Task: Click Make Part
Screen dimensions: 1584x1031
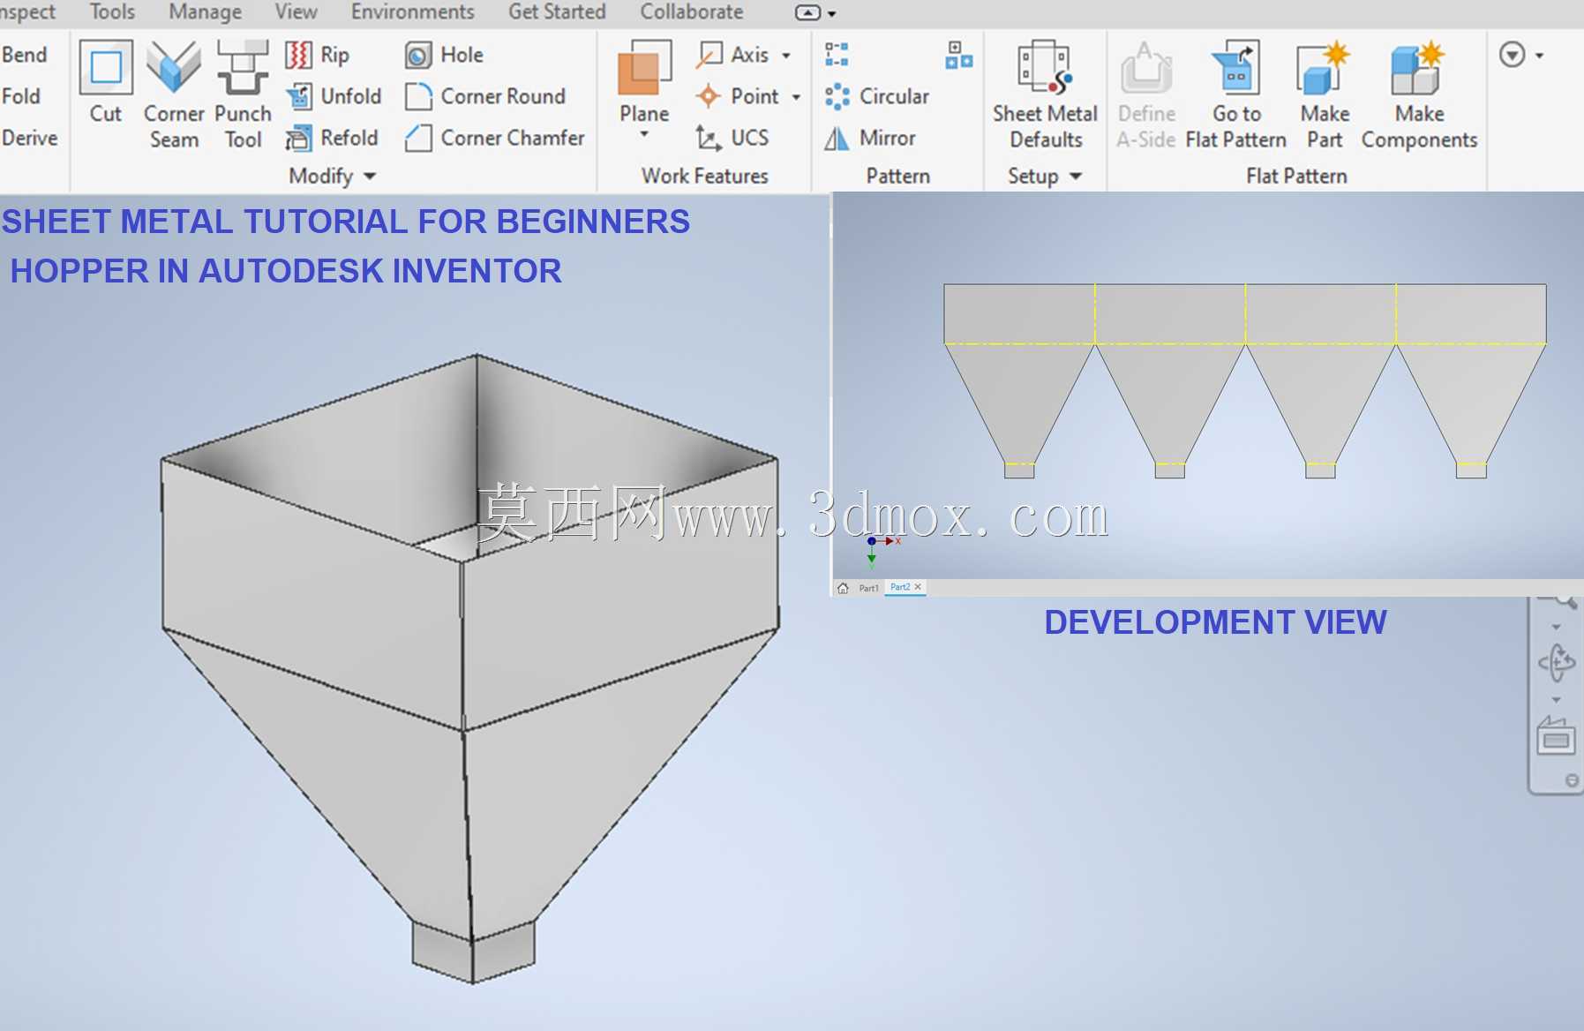Action: click(x=1325, y=94)
